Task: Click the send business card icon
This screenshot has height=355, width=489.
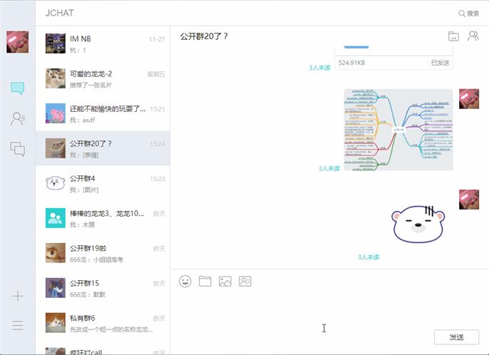Action: click(x=244, y=282)
